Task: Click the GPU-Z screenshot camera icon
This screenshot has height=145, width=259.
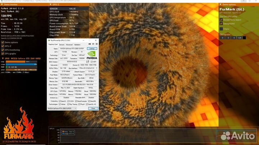Action: [90, 44]
